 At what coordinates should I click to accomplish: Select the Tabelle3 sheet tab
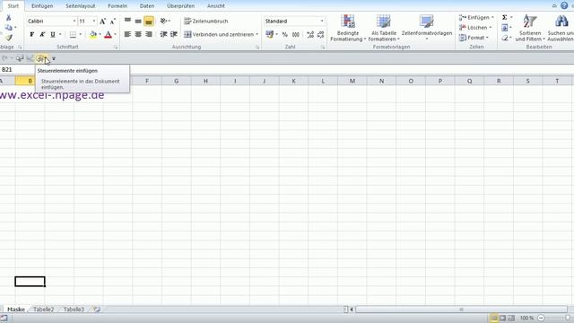coord(74,310)
